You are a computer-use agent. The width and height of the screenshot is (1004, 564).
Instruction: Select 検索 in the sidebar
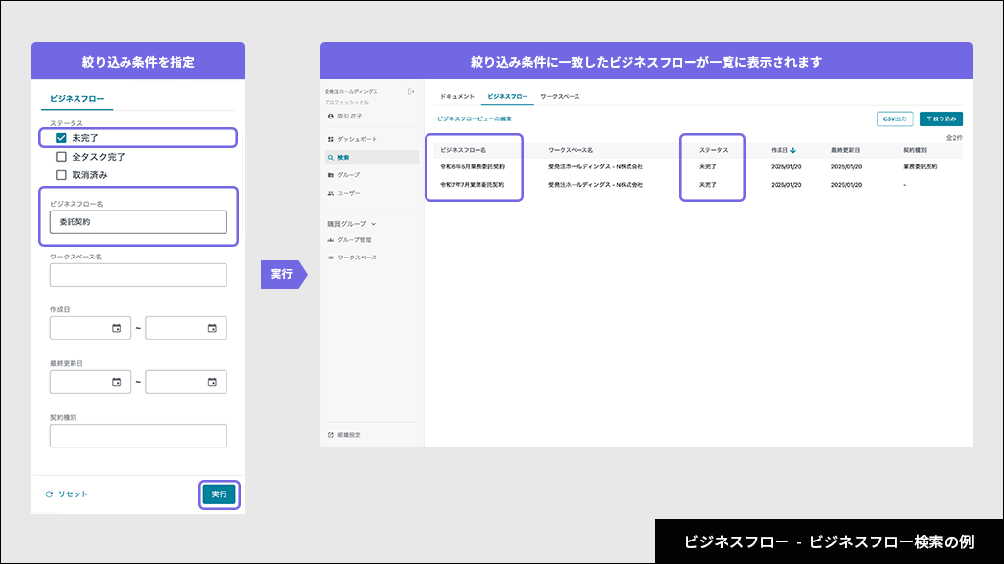click(x=372, y=158)
